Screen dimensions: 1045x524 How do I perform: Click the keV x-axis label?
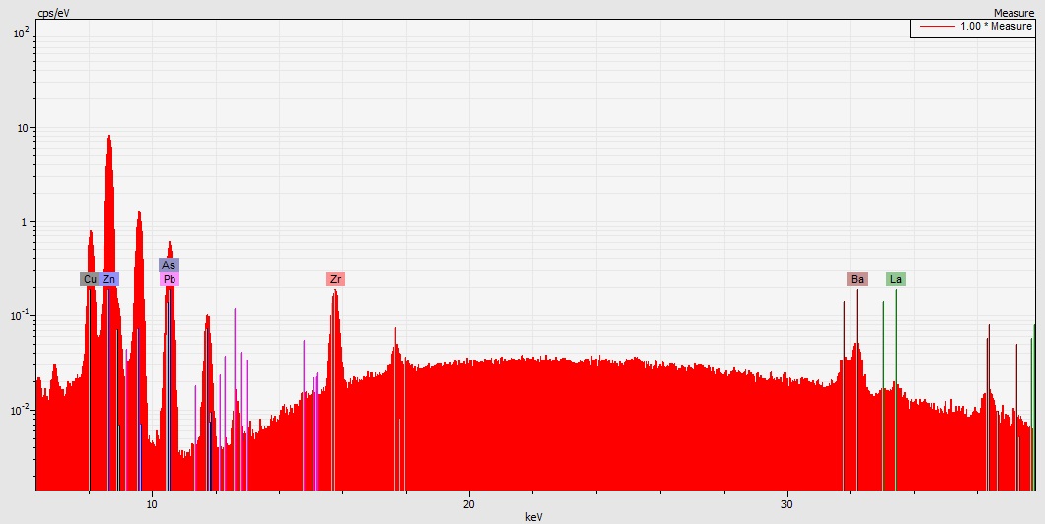pos(534,517)
